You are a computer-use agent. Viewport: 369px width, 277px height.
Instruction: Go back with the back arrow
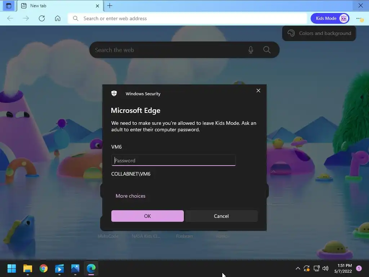point(10,18)
